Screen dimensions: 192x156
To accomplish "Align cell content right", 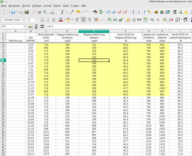I will click(89, 20).
